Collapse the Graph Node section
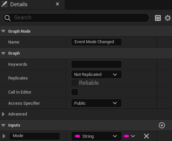Image resolution: width=172 pixels, height=141 pixels. (3, 31)
